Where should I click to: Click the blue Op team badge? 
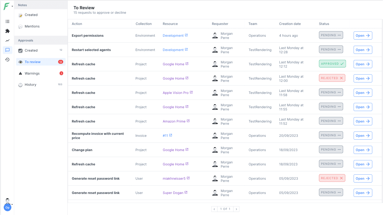coord(7,208)
